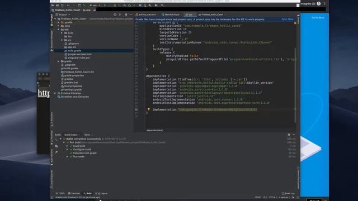Click the Sync/refresh toolbar icon
The height and width of the screenshot is (201, 358).
point(62,5)
